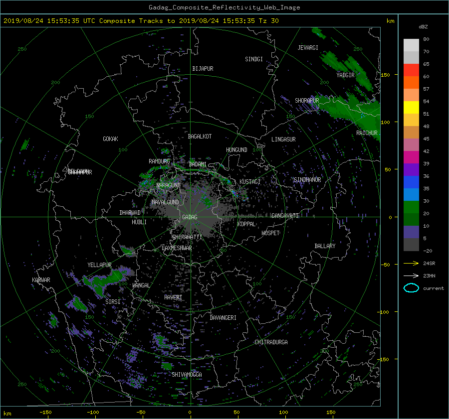
Task: Click the DAVANGERI city label
Action: click(223, 318)
